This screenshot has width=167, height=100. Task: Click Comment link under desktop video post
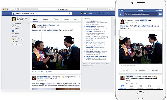[37, 72]
